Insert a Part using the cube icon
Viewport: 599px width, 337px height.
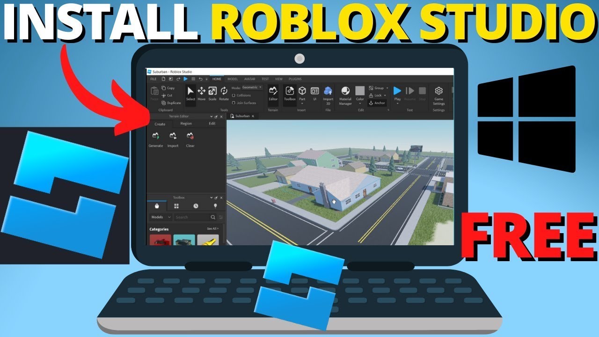(x=302, y=91)
